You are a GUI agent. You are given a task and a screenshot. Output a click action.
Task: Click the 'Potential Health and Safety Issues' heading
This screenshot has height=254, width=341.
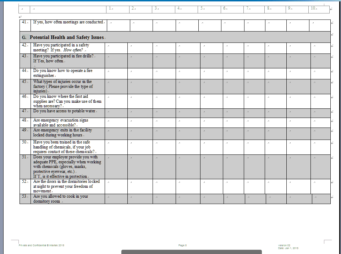click(x=67, y=37)
